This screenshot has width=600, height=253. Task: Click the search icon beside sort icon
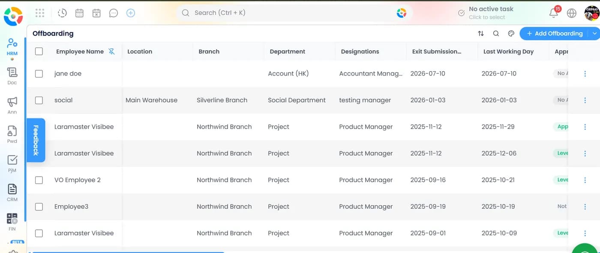(x=496, y=33)
